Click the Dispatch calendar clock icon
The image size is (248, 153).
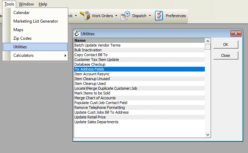[125, 16]
